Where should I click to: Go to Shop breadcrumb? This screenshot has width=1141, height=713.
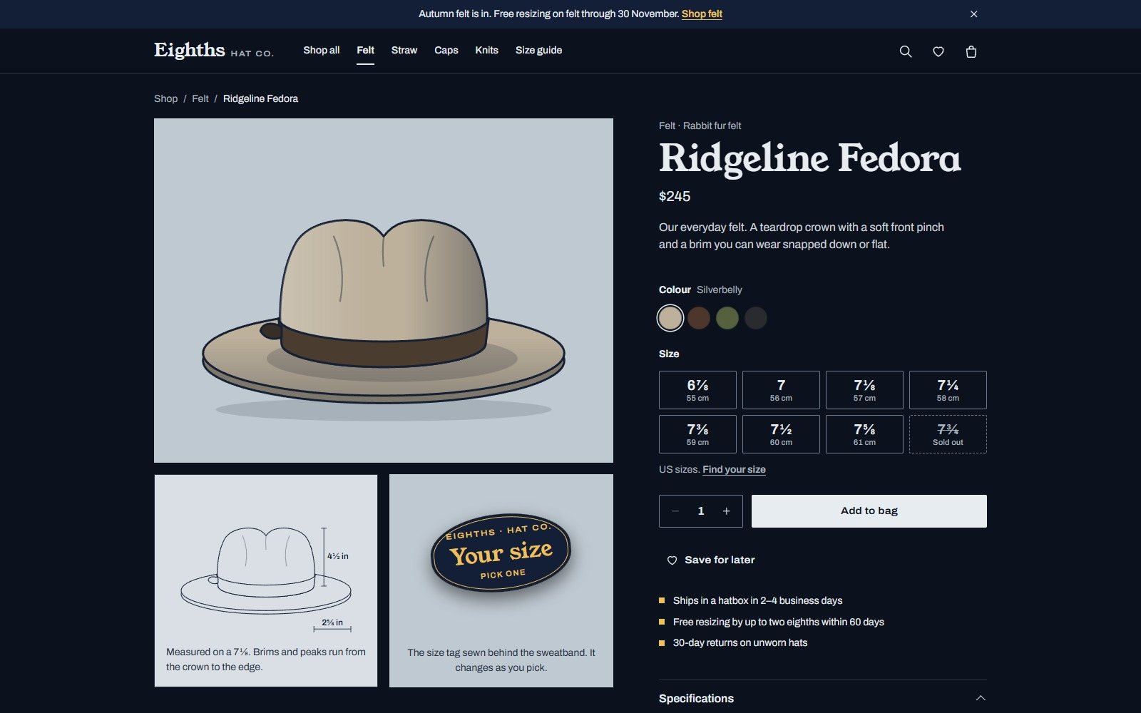click(165, 98)
